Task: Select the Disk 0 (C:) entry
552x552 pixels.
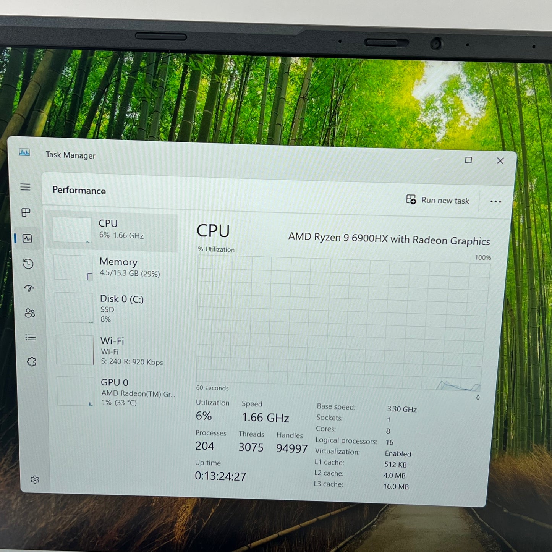Action: (114, 308)
